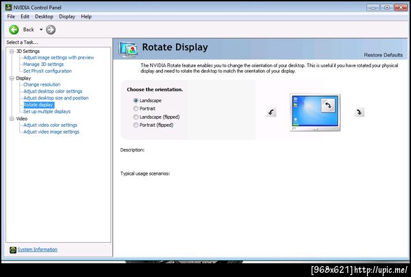Open Manage 3D settings

click(44, 64)
